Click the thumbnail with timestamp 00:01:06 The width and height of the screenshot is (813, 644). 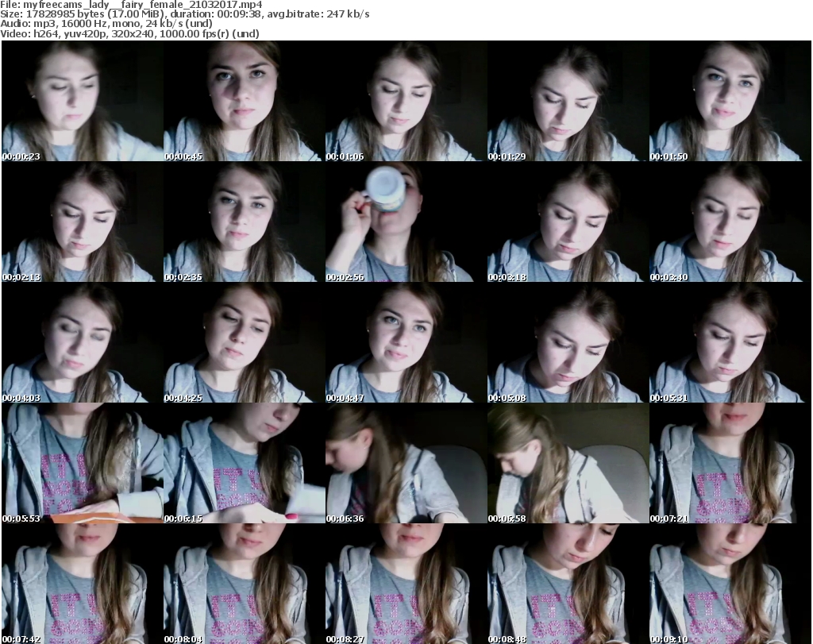pos(406,101)
